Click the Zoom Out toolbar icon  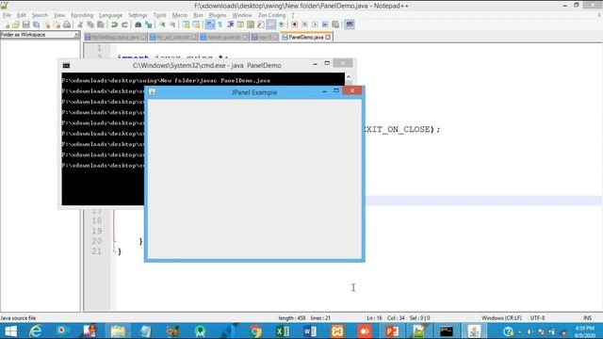[172, 24]
